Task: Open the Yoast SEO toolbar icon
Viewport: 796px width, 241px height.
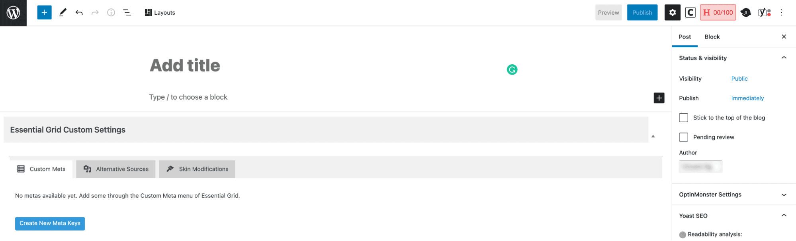Action: click(764, 13)
